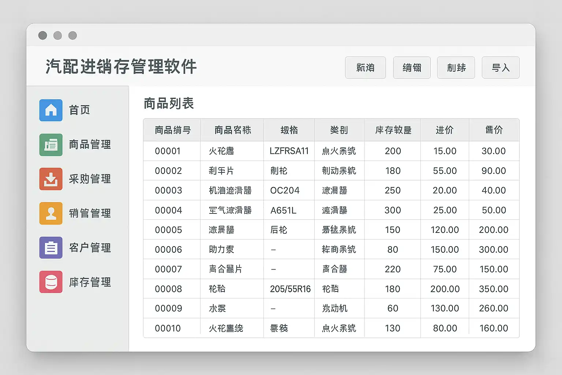The image size is (562, 375).
Task: Select product number 00006
Action: (168, 250)
